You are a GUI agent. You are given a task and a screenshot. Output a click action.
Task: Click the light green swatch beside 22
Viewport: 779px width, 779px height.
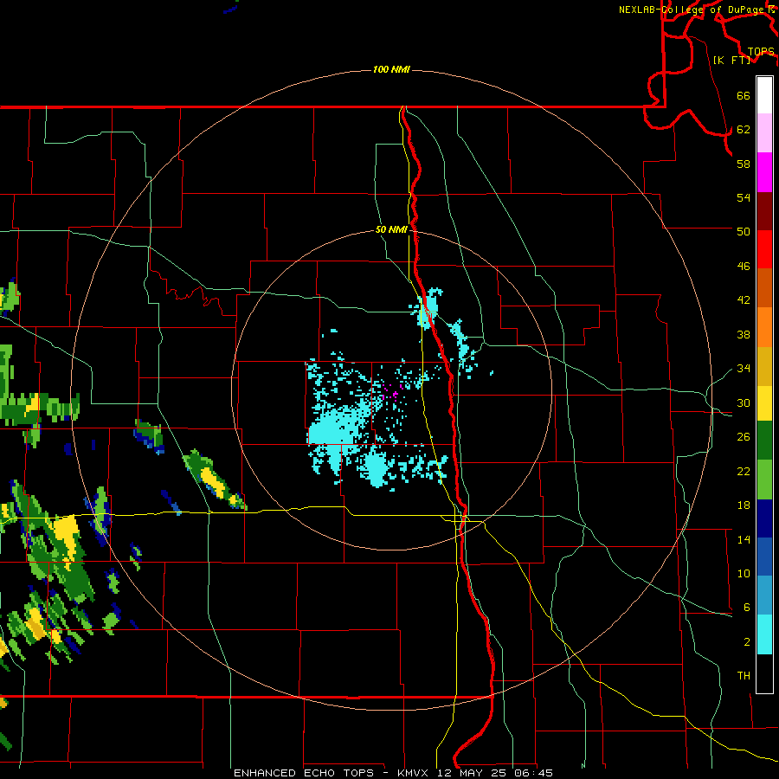coord(764,480)
